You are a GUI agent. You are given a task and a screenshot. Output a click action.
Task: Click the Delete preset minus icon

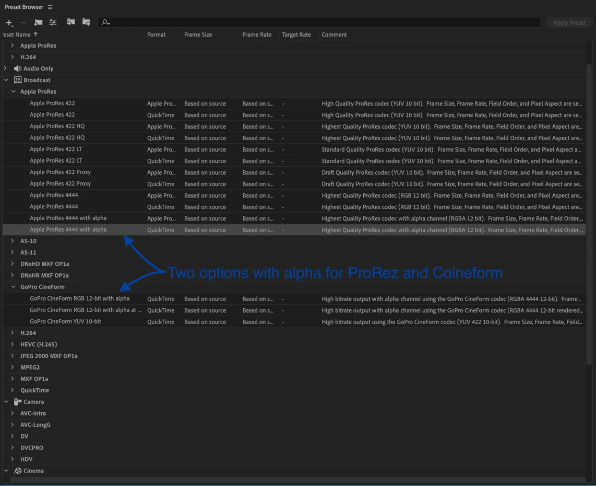pyautogui.click(x=23, y=23)
